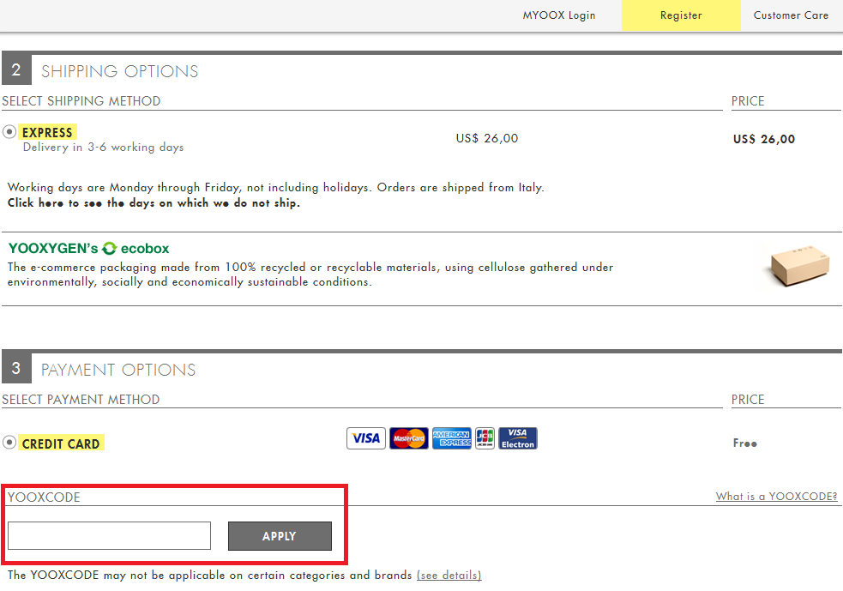Screen dimensions: 843x591
Task: Click the YOOXCODE input field
Action: (x=109, y=535)
